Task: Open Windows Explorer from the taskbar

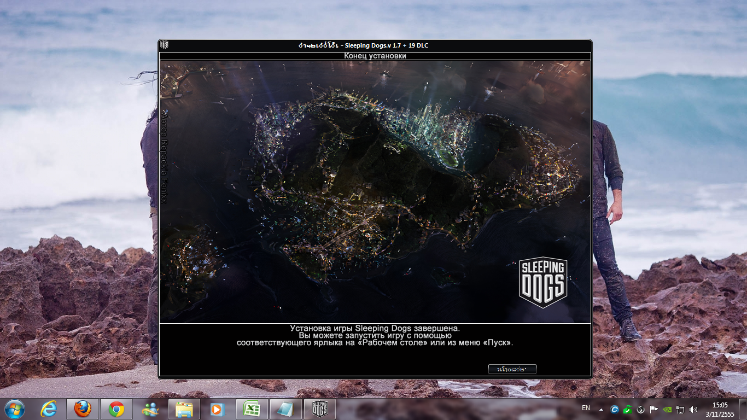Action: coord(184,409)
